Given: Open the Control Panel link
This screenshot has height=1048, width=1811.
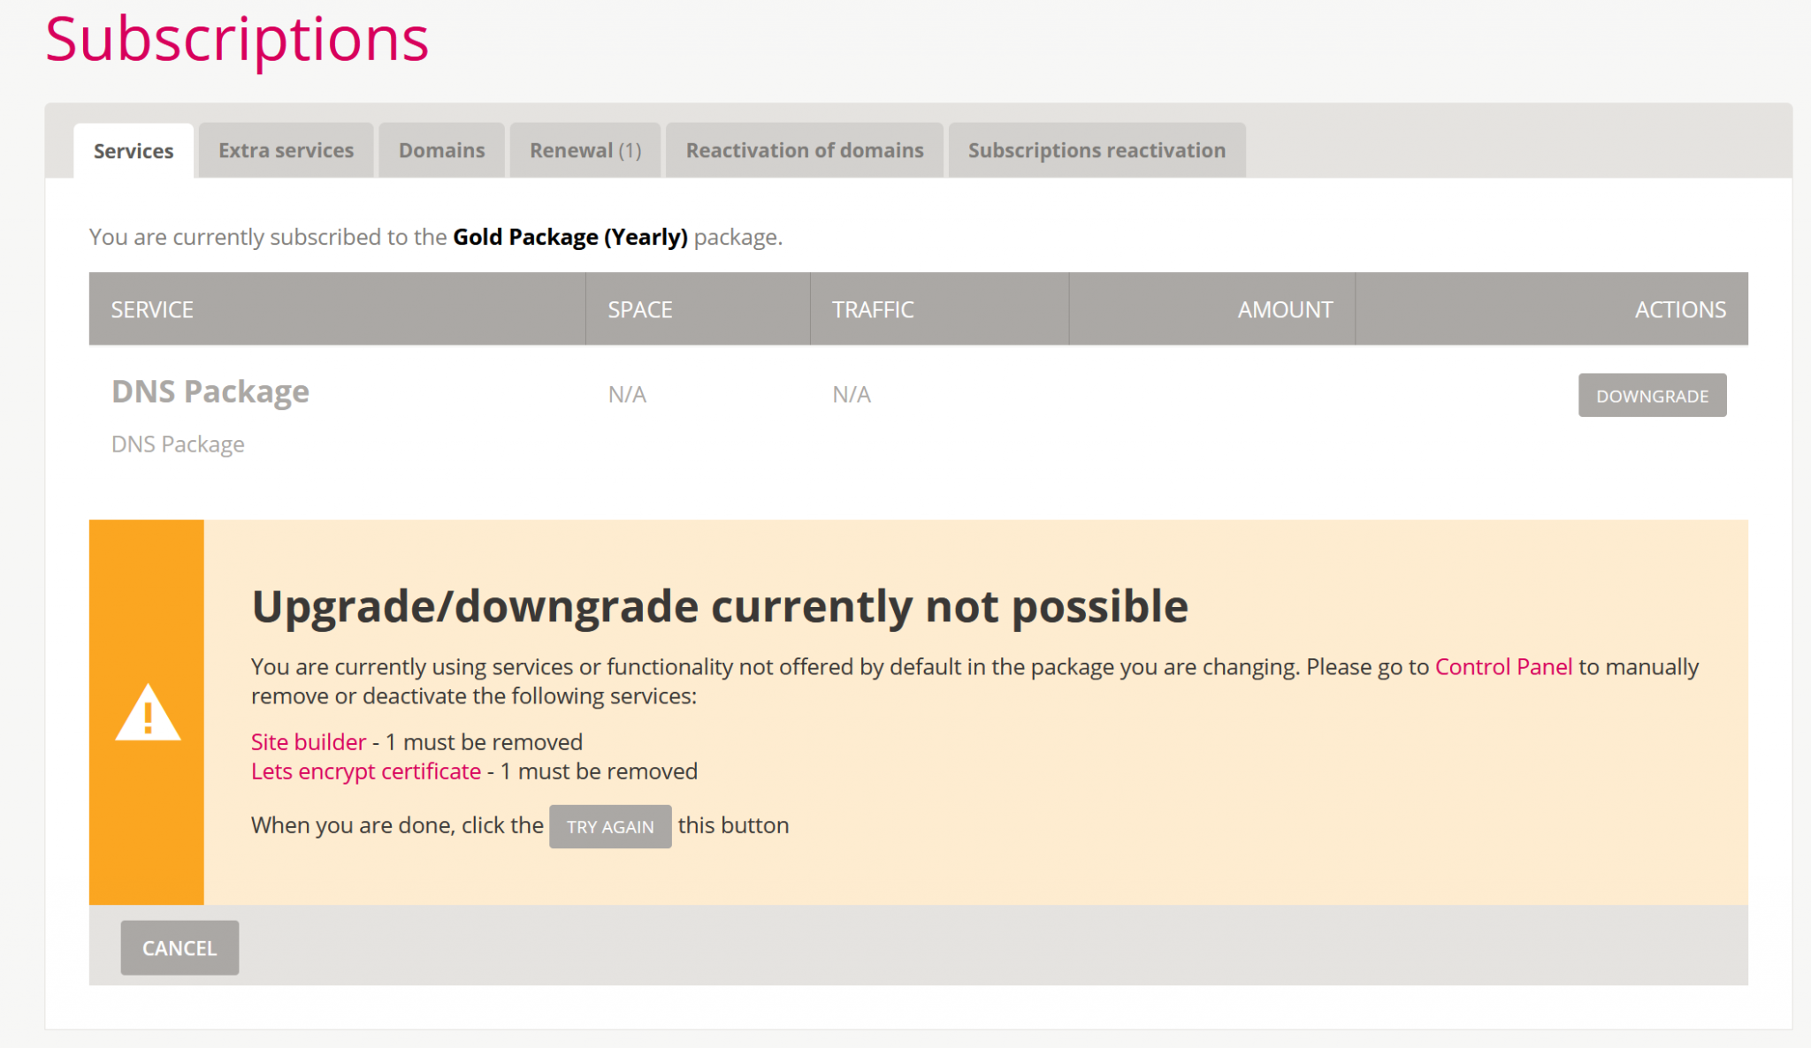Looking at the screenshot, I should coord(1503,667).
